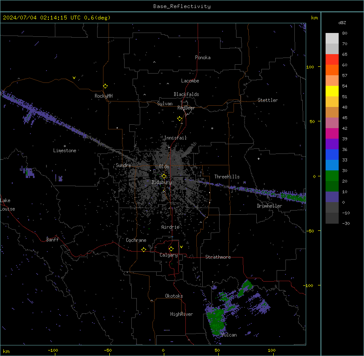
Task: Click the blue 36-33 dBZ legend swatch
Action: pos(332,154)
